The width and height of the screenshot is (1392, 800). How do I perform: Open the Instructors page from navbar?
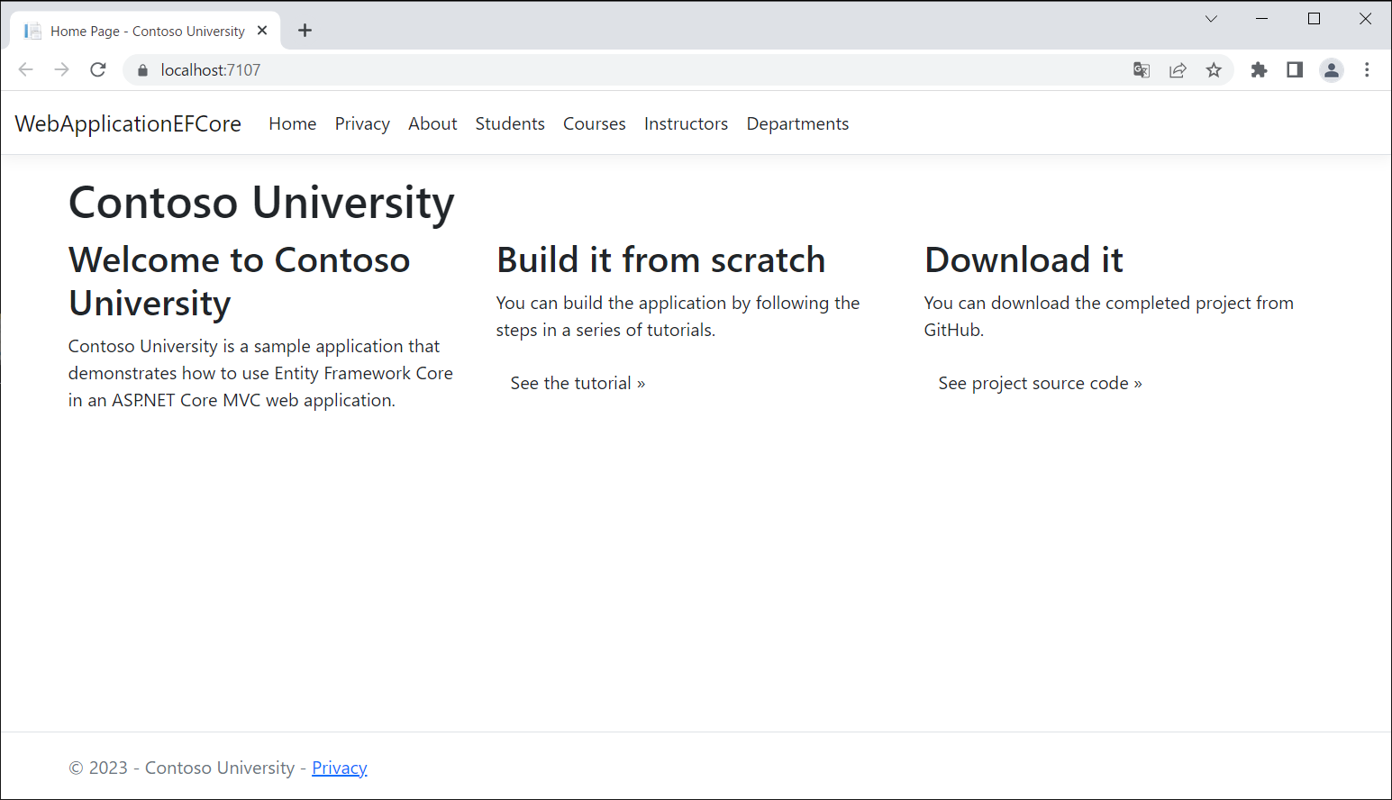(x=686, y=123)
